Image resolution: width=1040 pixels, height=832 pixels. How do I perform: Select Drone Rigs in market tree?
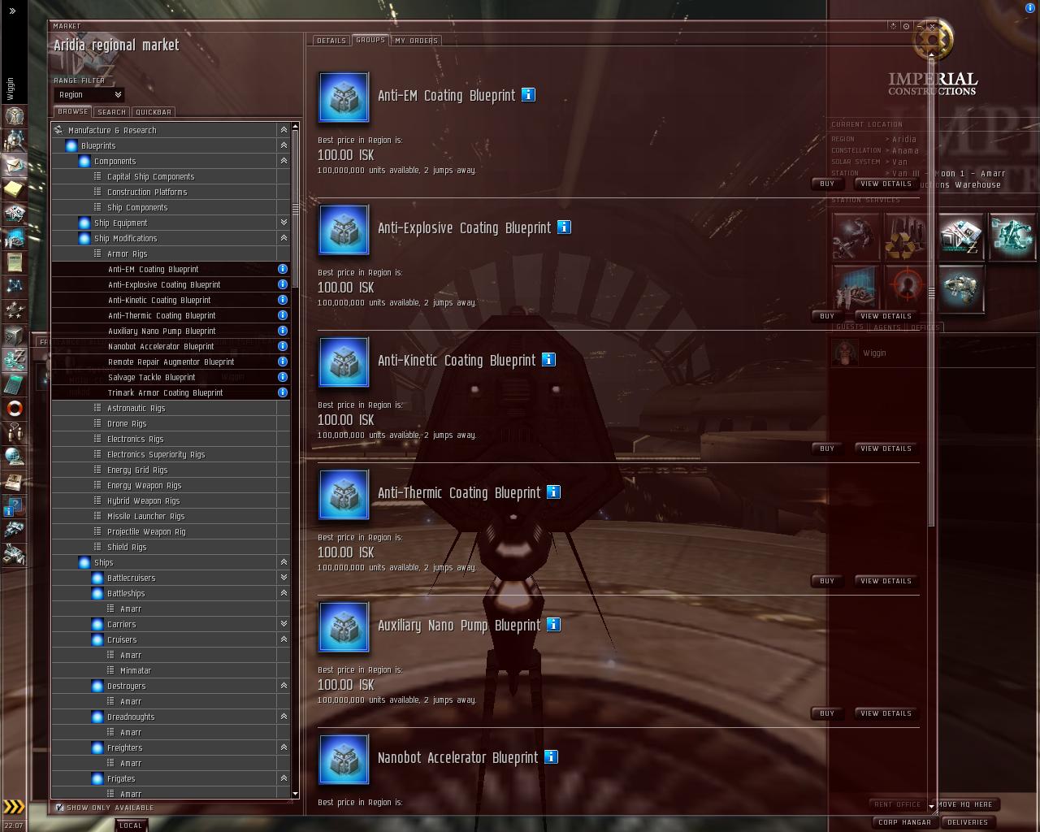pyautogui.click(x=170, y=423)
